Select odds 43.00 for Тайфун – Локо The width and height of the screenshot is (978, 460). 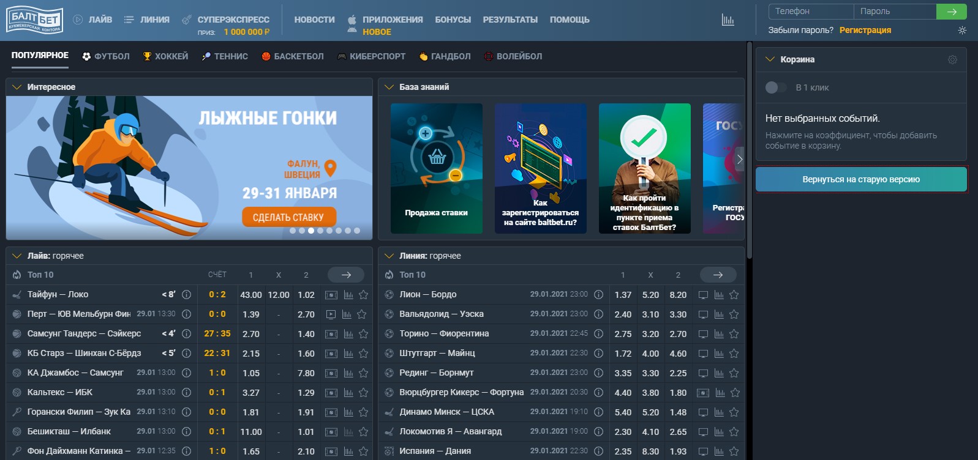pos(251,295)
